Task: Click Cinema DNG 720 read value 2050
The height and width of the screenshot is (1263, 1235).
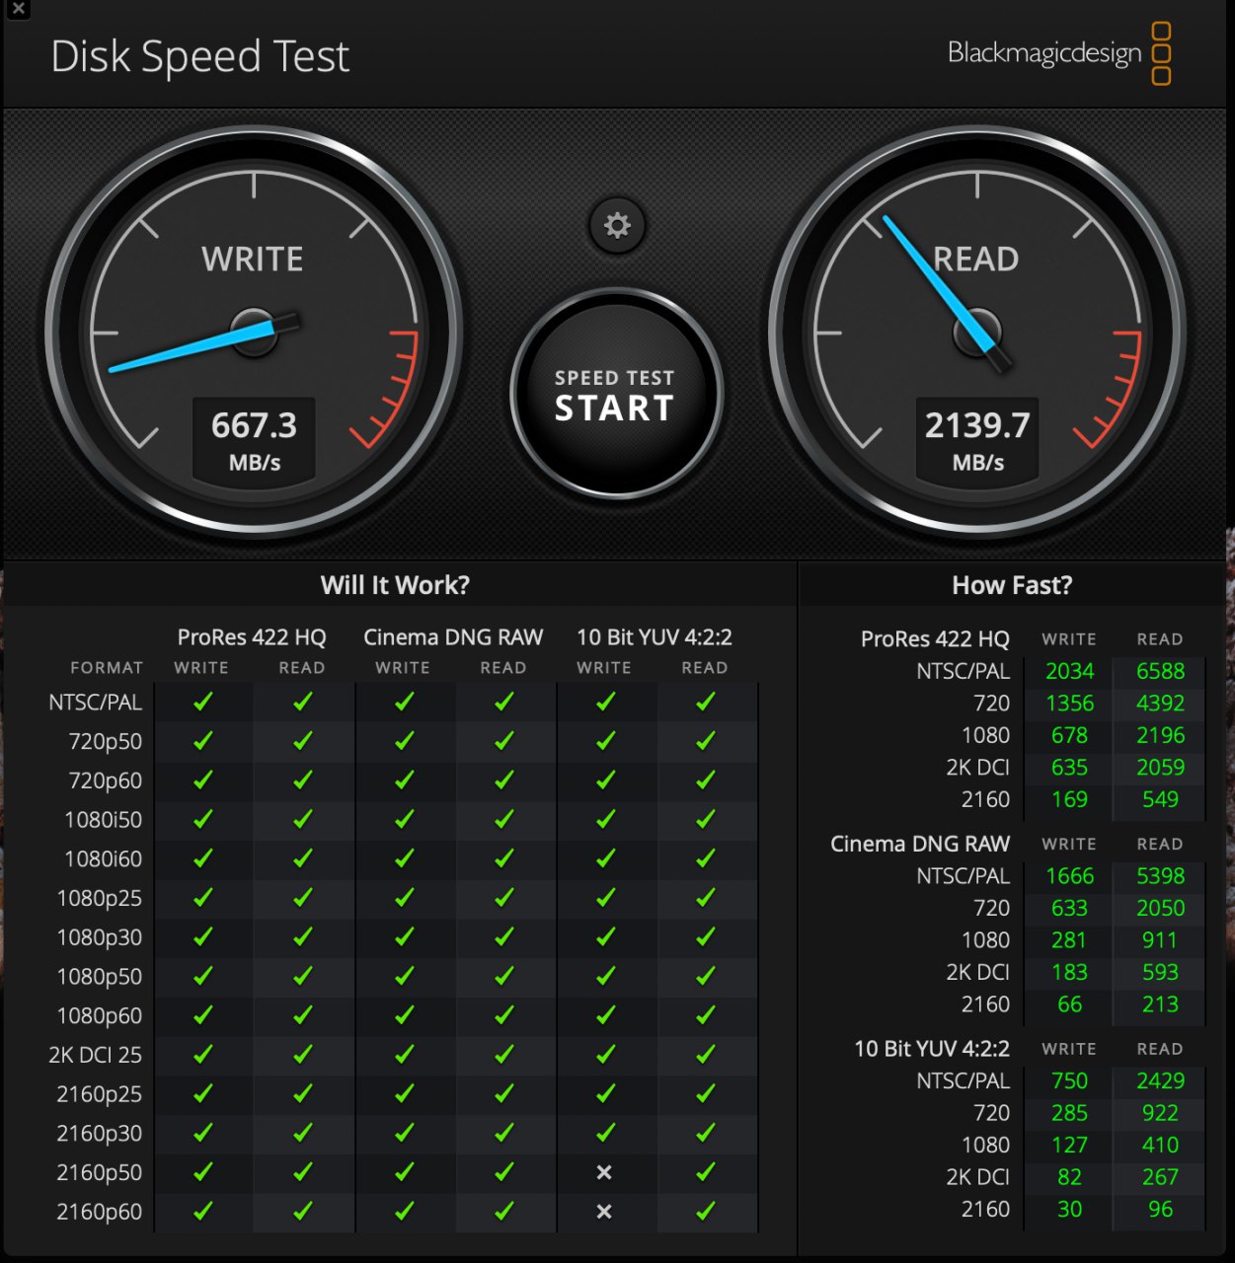Action: [x=1160, y=908]
